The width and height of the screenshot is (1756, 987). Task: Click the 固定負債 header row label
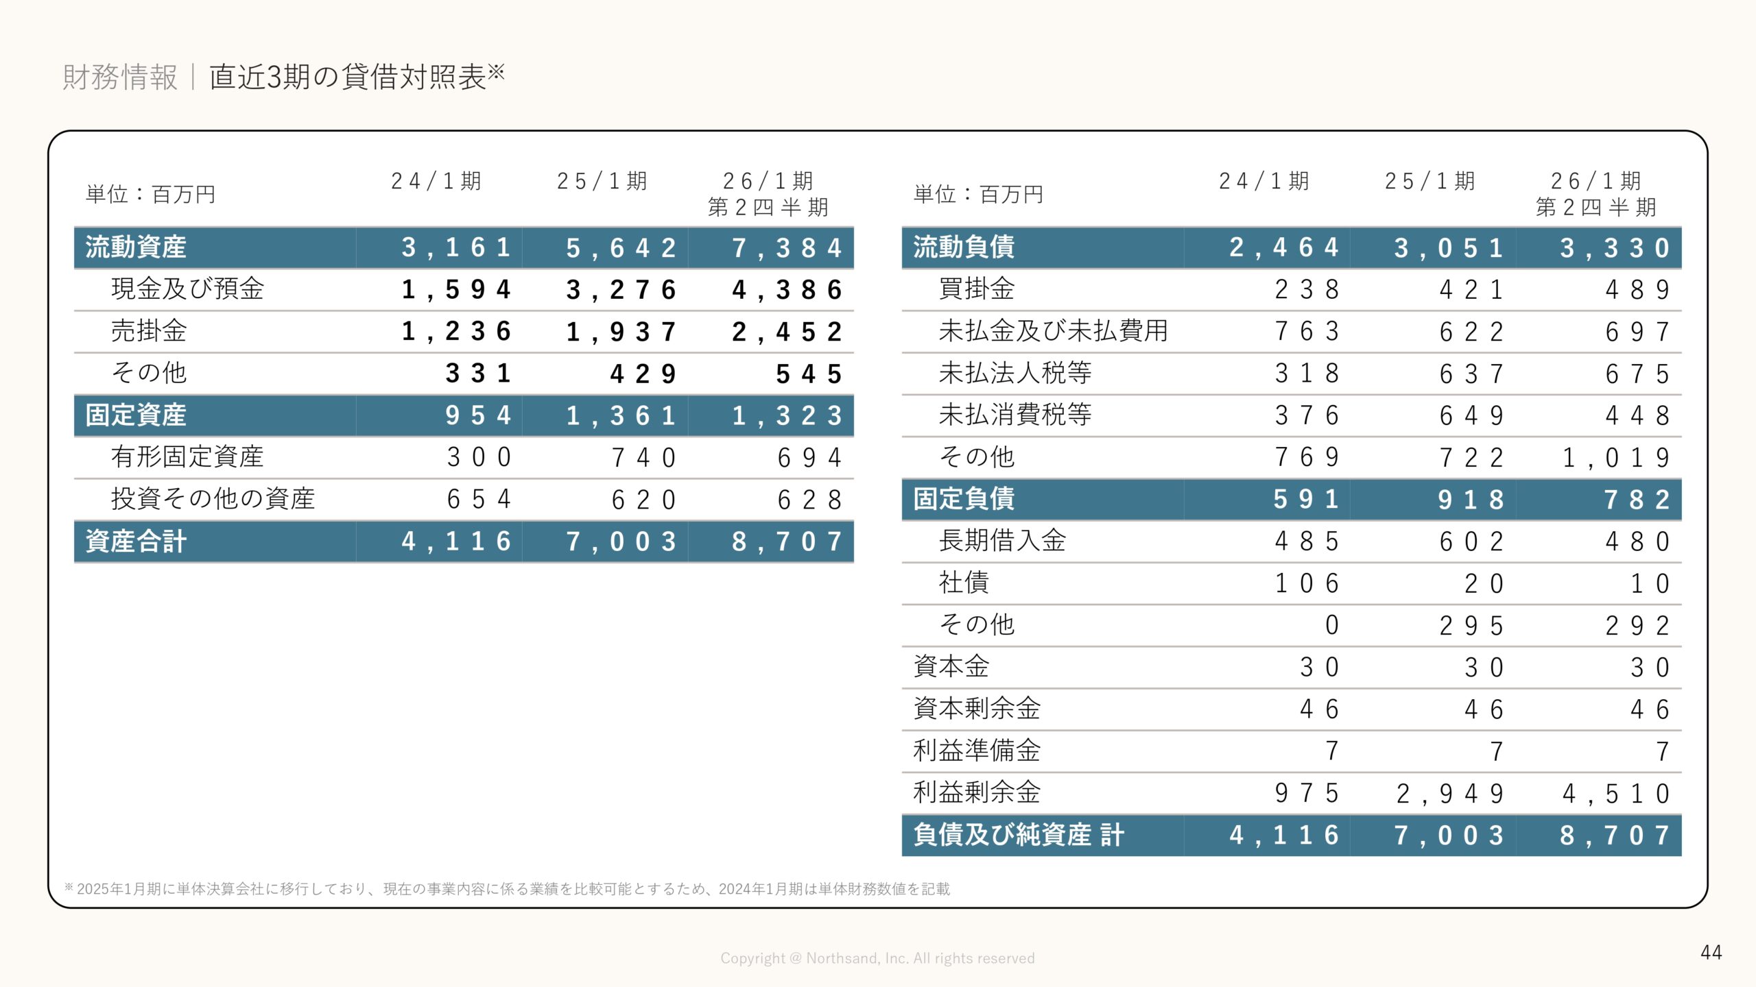(964, 499)
